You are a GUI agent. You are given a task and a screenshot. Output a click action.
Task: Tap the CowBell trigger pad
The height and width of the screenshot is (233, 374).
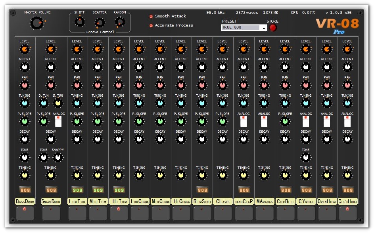(285, 214)
